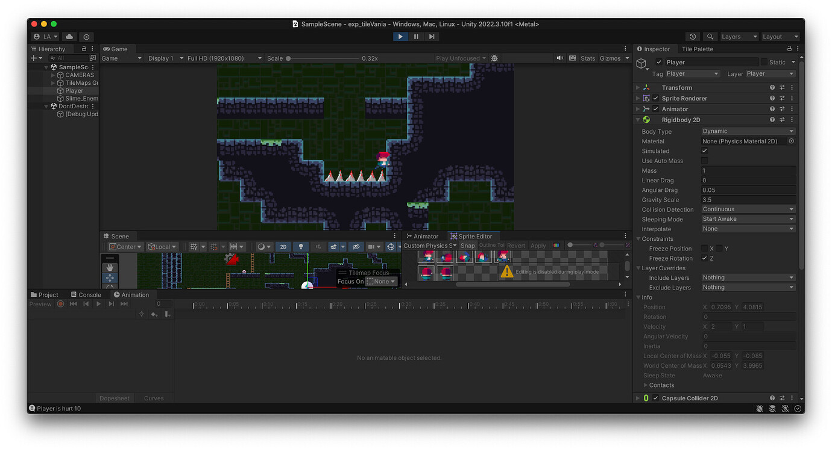This screenshot has height=449, width=832.
Task: Open the Body Type dropdown
Action: 748,131
